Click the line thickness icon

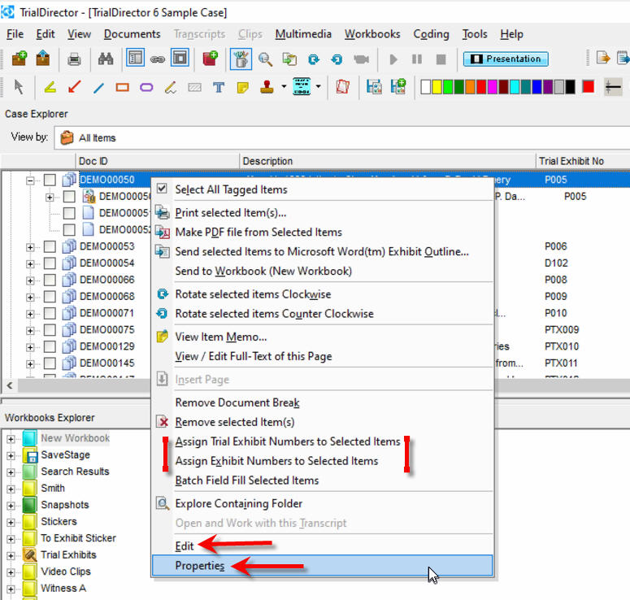pos(613,87)
